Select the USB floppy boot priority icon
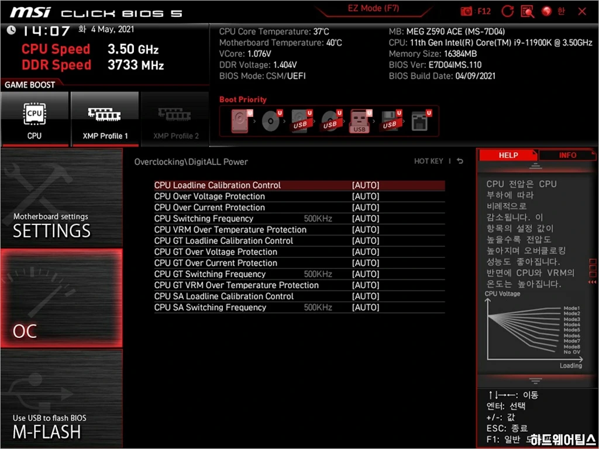The width and height of the screenshot is (599, 449). coord(391,121)
